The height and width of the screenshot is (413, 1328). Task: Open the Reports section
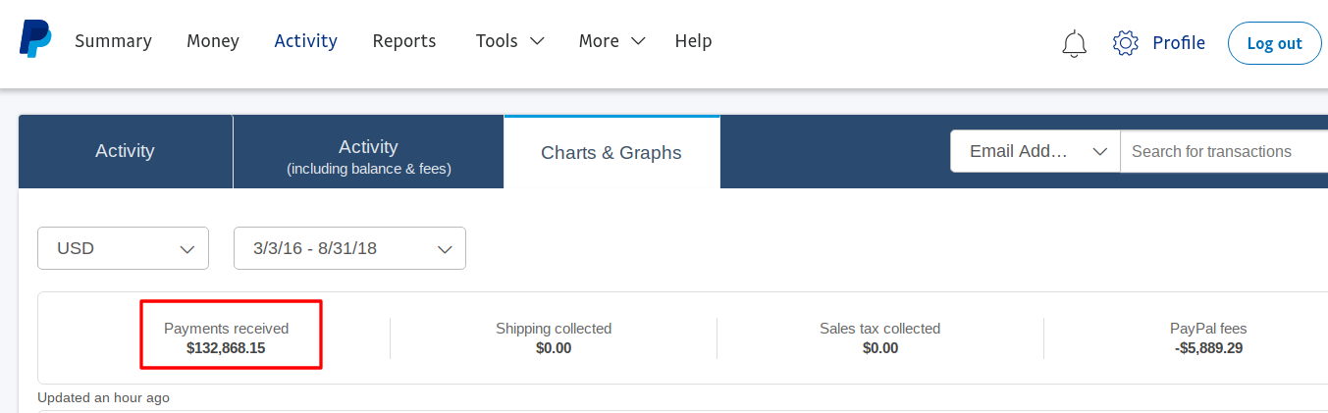[404, 41]
